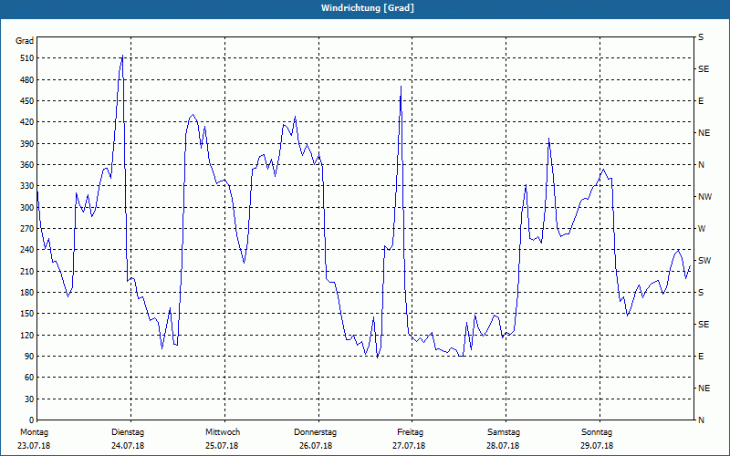Click the 210 tick label
The width and height of the screenshot is (730, 456).
tap(26, 271)
